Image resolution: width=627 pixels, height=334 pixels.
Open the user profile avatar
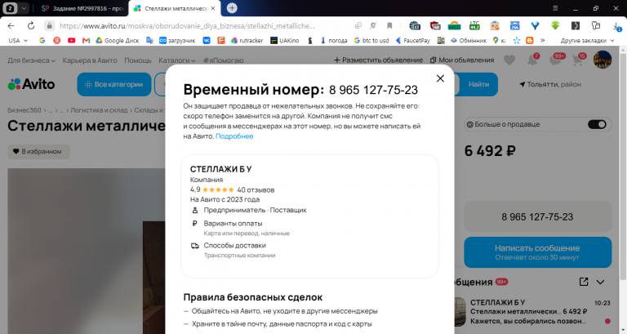pyautogui.click(x=603, y=60)
